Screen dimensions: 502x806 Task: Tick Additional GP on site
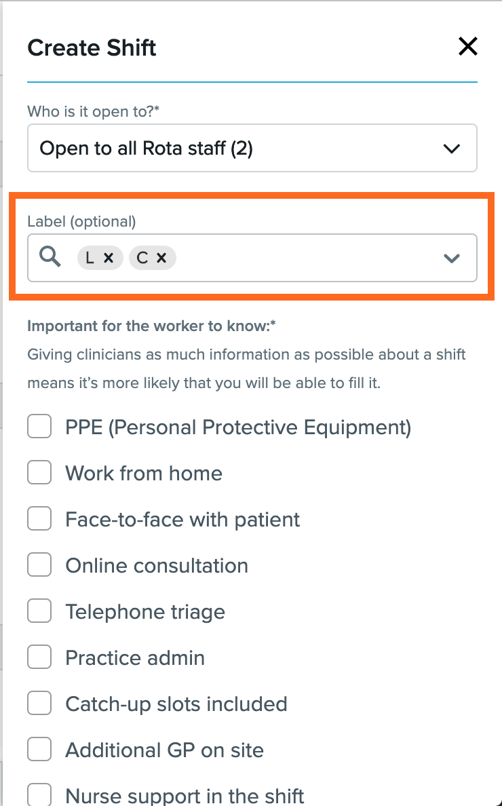coord(39,750)
